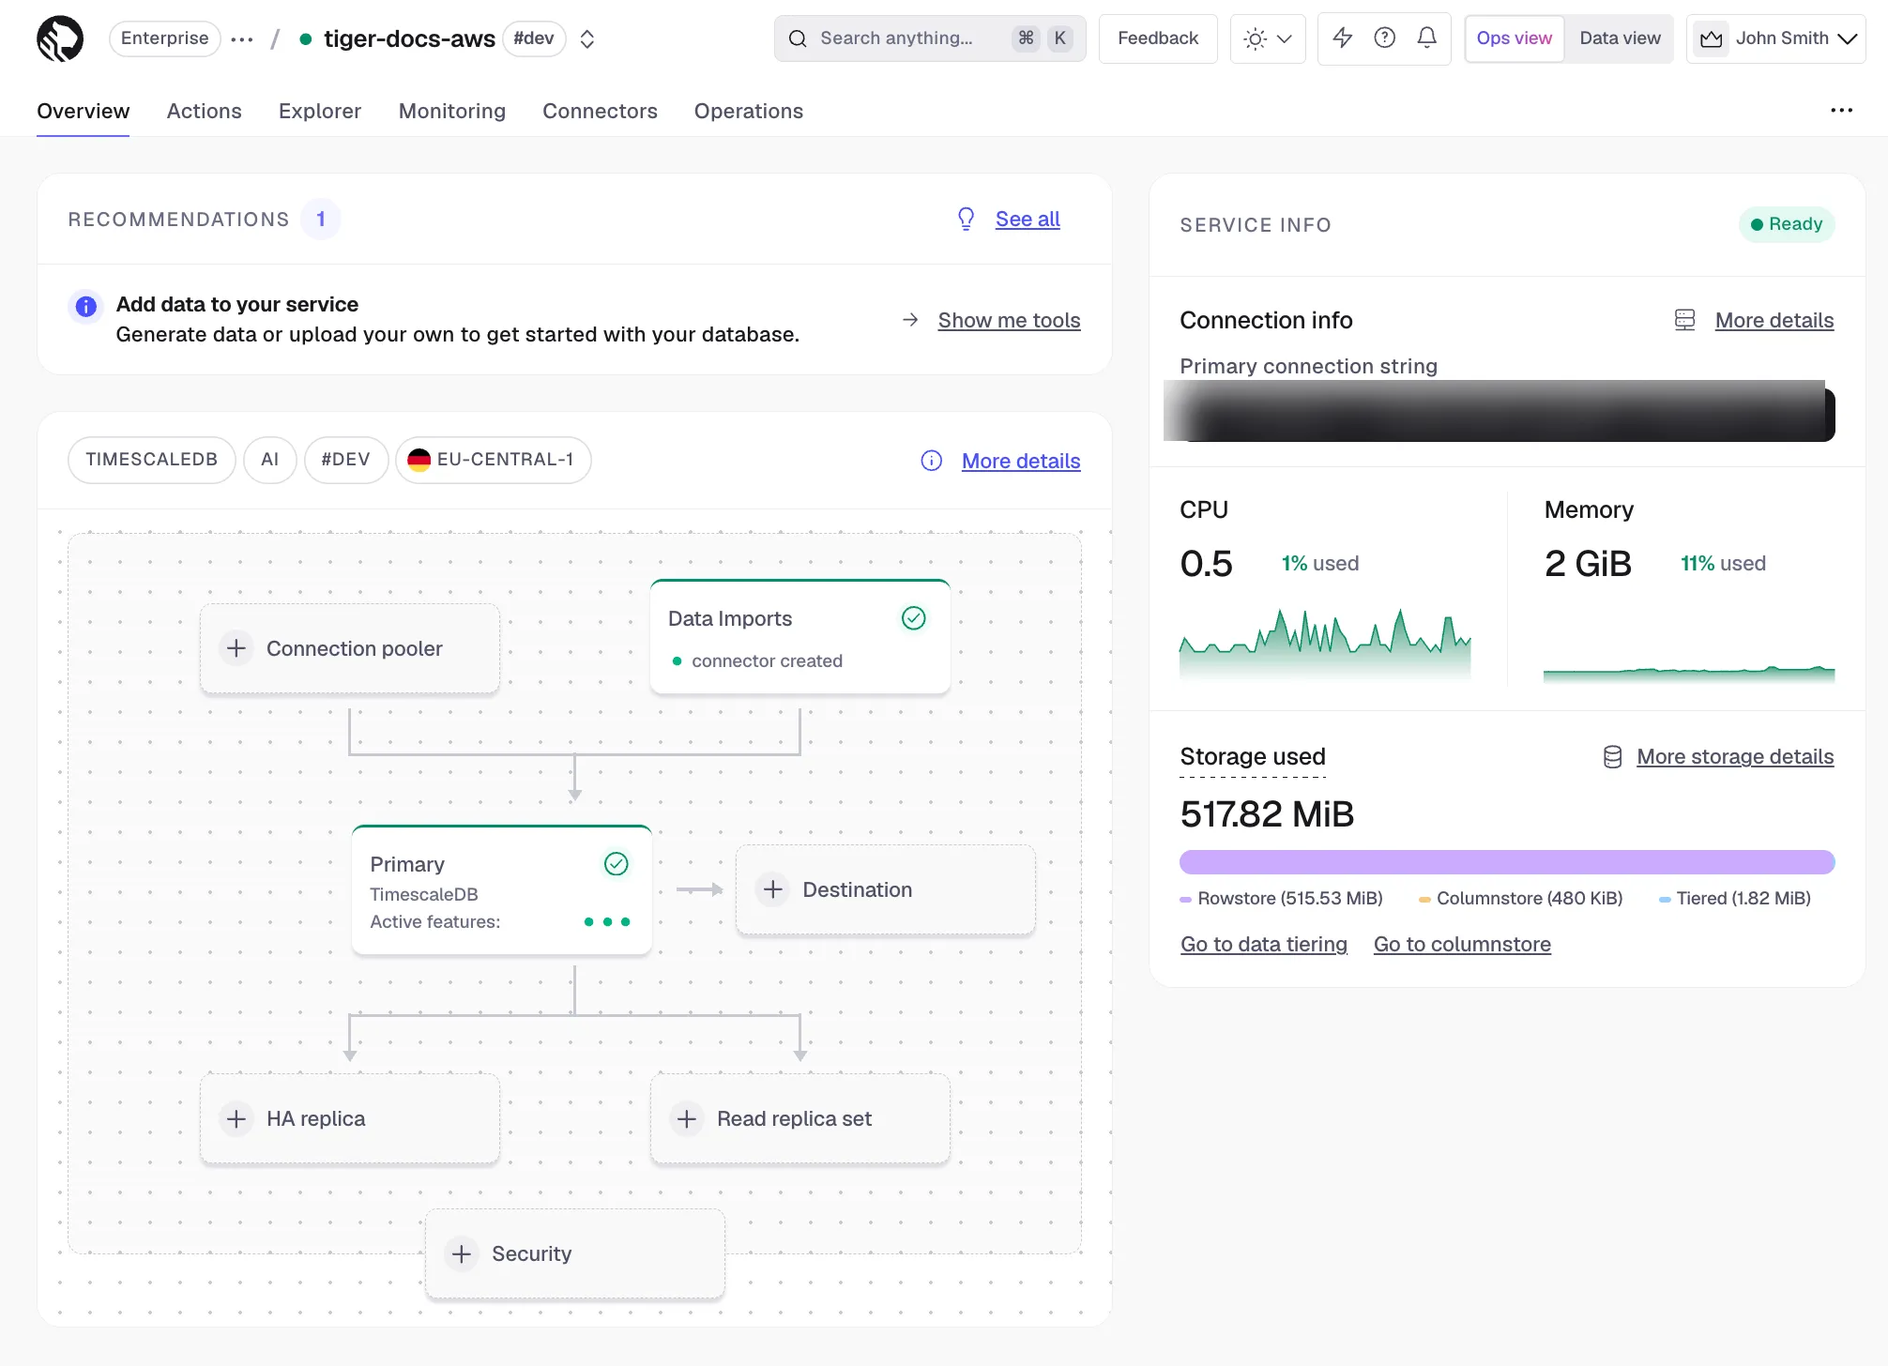Viewport: 1888px width, 1366px height.
Task: Open More details for Connection info
Action: [1774, 320]
